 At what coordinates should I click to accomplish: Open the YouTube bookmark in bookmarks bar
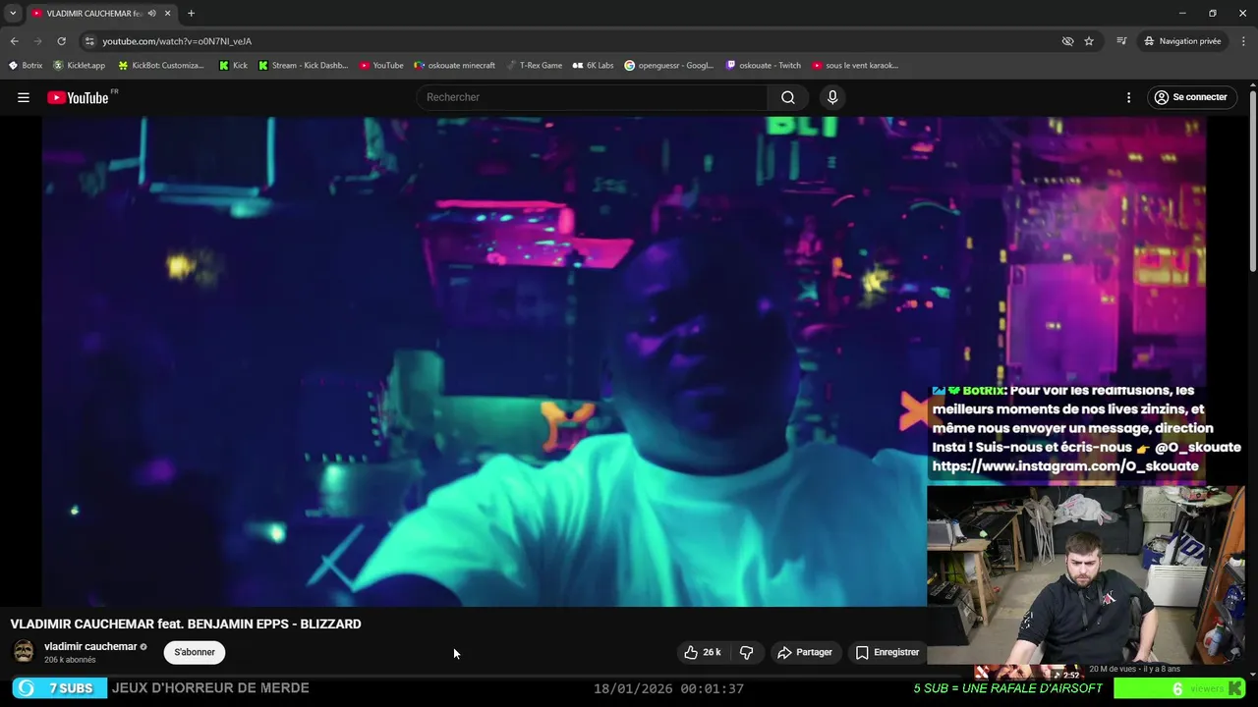click(x=381, y=66)
